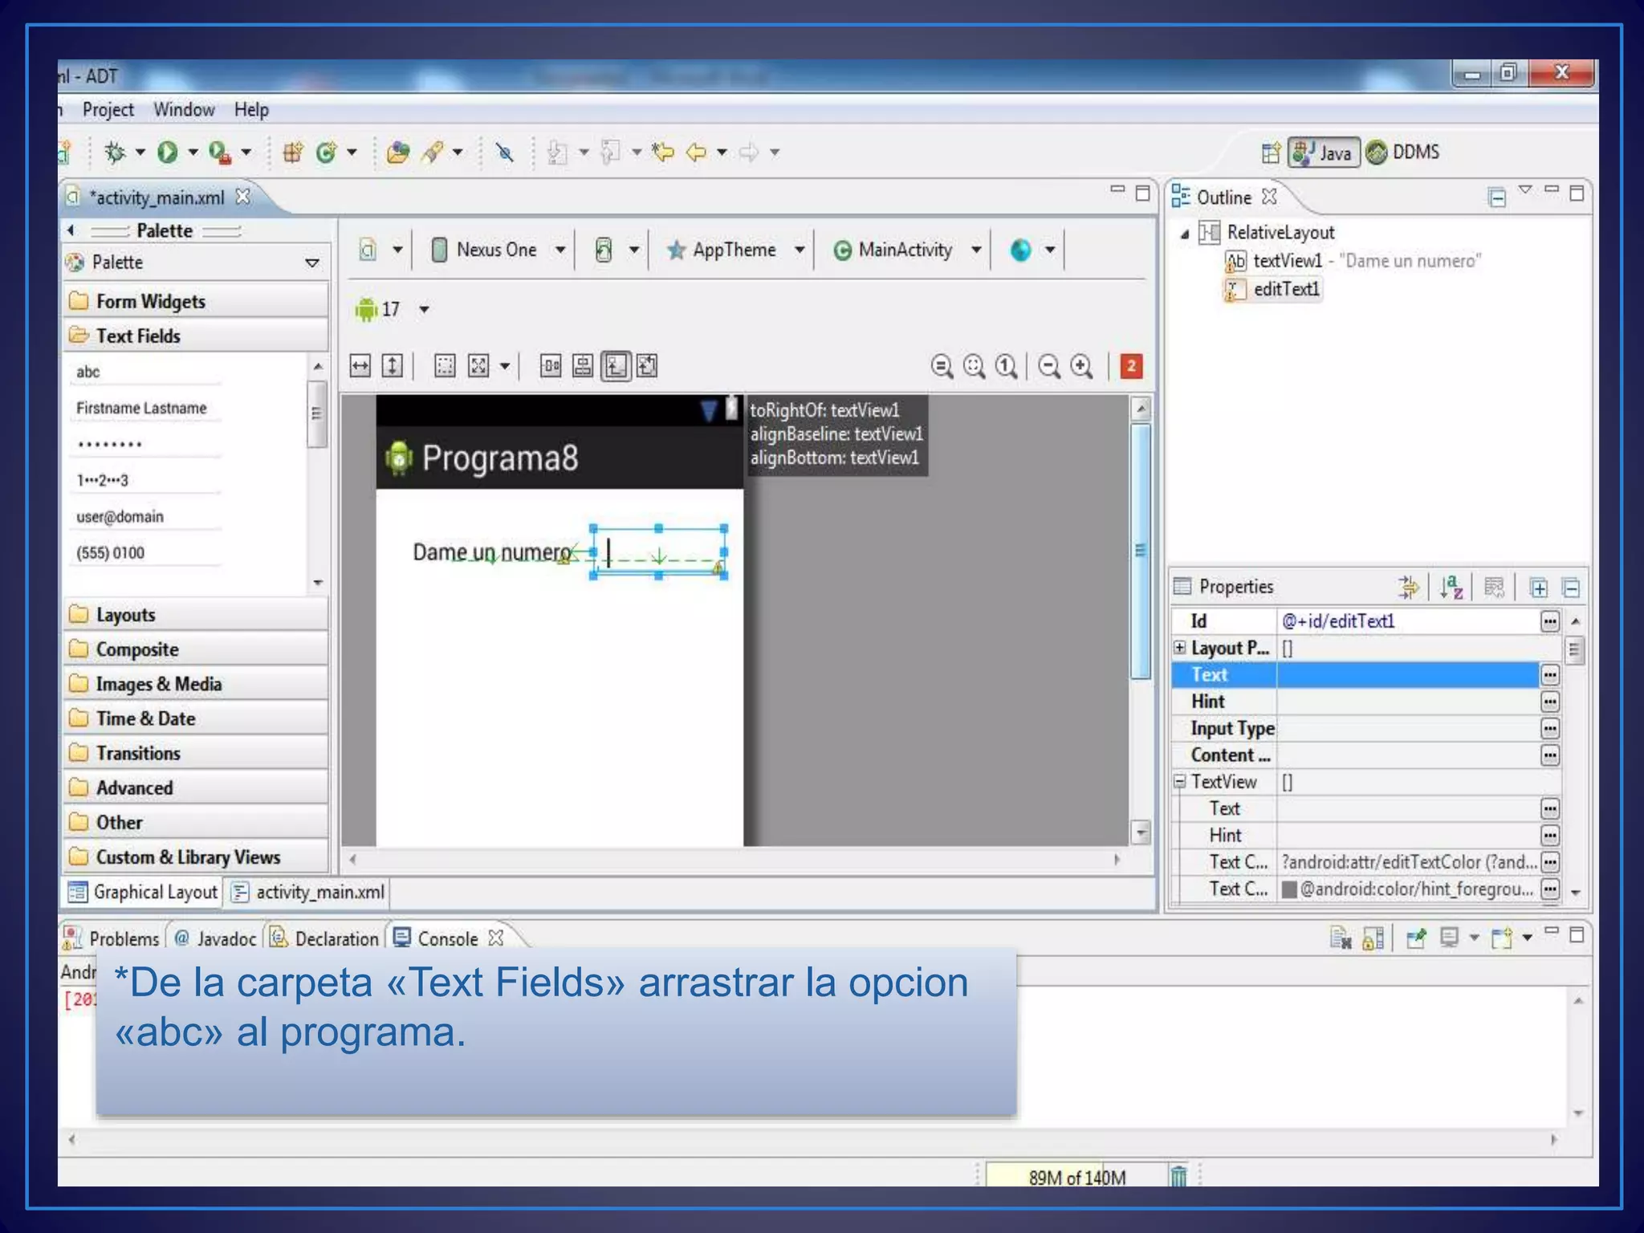Open the Problems tab

112,938
